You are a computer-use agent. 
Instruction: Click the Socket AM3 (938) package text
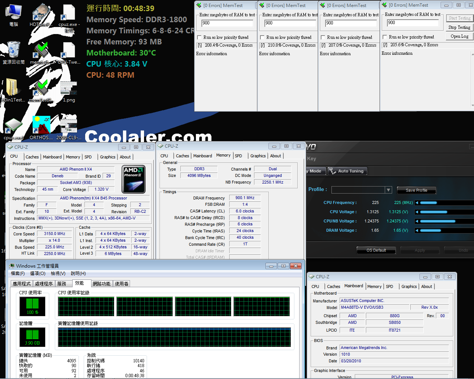coord(76,182)
